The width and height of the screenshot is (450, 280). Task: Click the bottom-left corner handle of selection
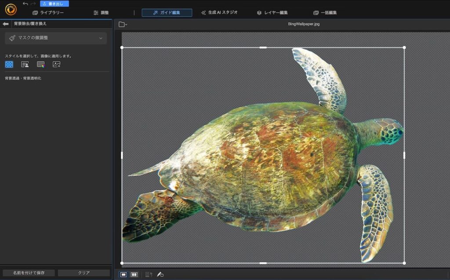(x=122, y=263)
